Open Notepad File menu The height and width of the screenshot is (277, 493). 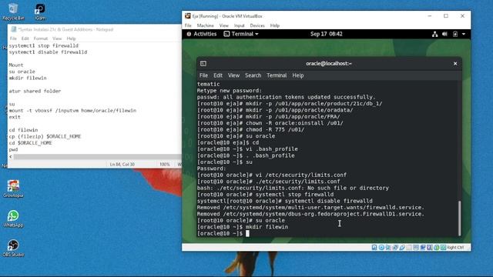pyautogui.click(x=13, y=38)
